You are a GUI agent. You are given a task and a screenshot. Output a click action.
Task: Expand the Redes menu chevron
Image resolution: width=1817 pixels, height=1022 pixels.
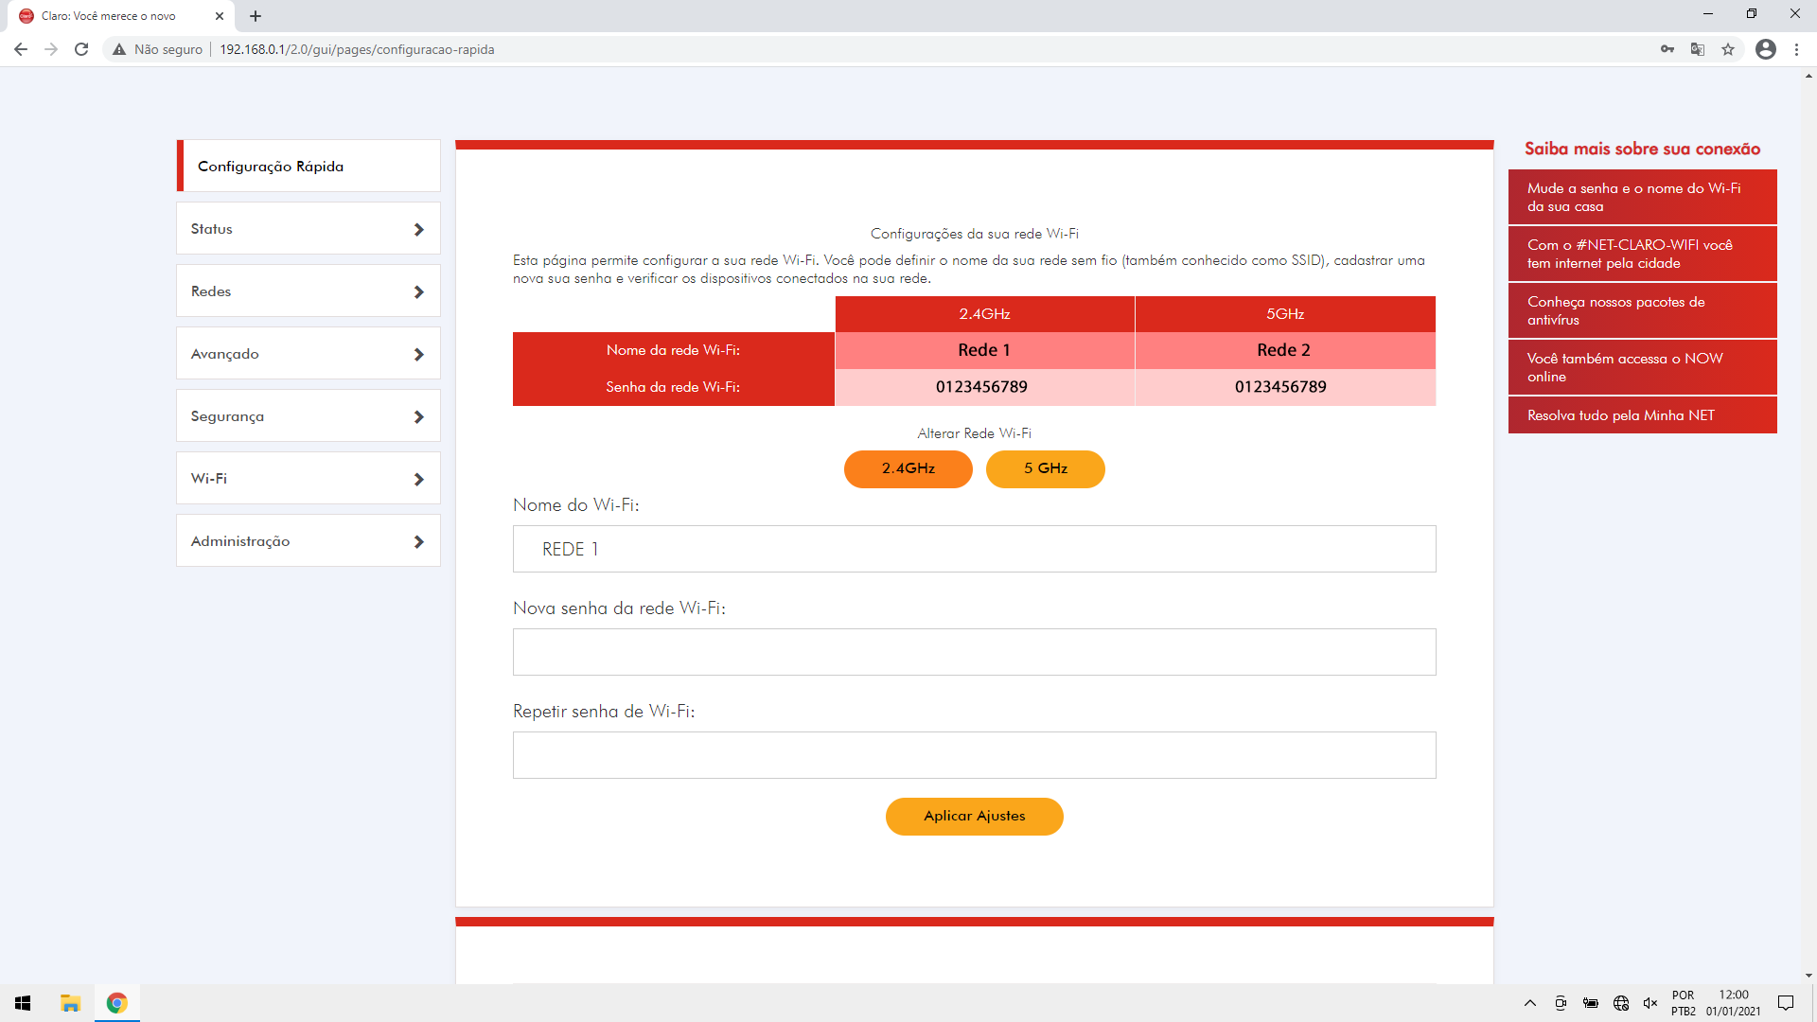[418, 291]
